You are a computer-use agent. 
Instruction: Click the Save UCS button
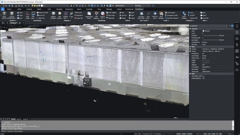pos(40,15)
